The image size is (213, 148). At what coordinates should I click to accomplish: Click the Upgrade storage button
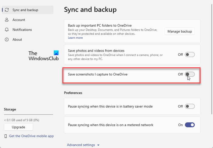click(18, 127)
